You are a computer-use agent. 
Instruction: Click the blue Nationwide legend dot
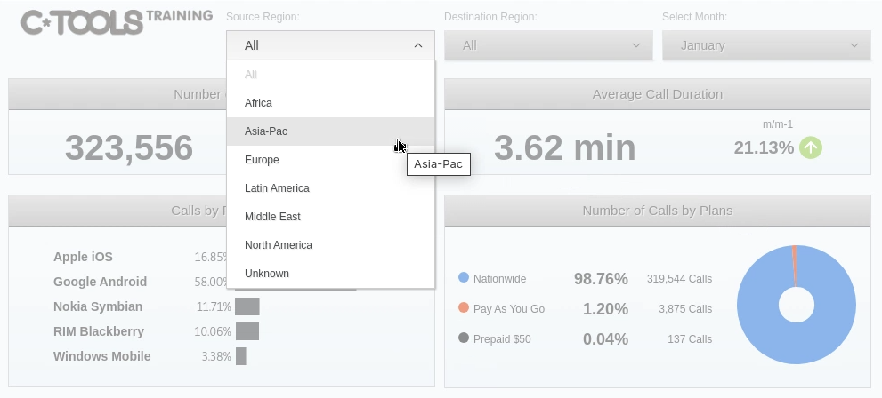pyautogui.click(x=463, y=278)
